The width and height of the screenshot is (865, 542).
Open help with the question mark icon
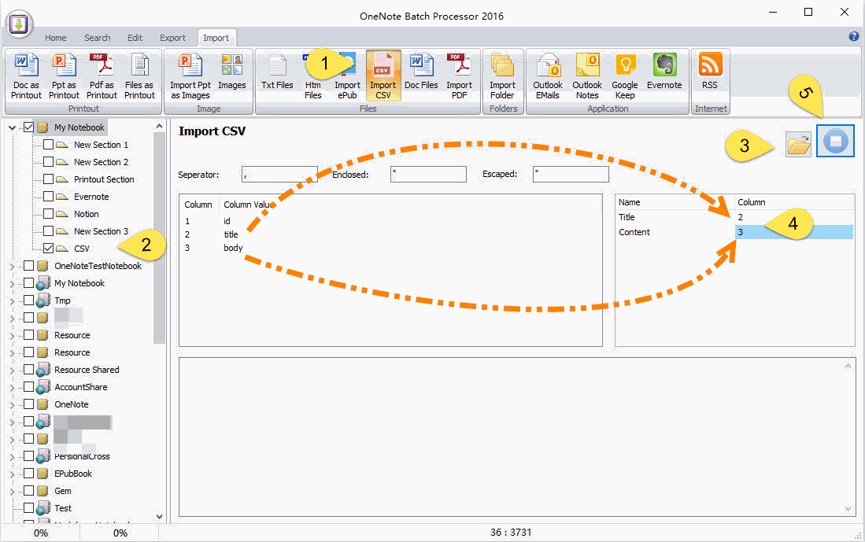[x=853, y=37]
